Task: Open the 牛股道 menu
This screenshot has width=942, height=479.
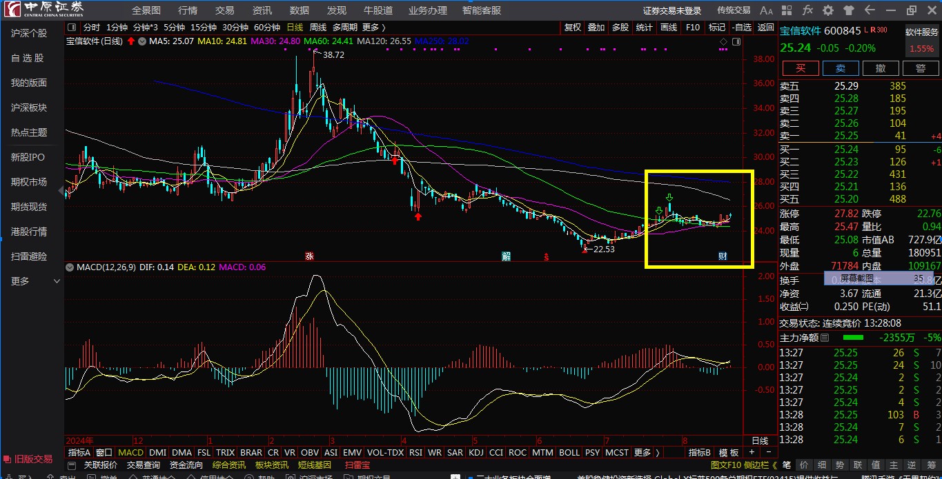Action: pyautogui.click(x=378, y=10)
